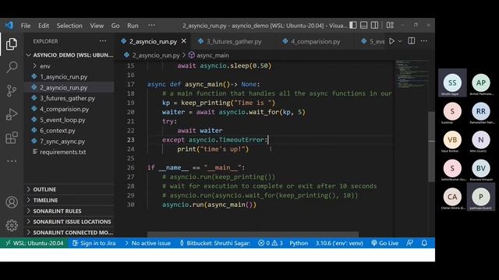Click Bitbucket: Shruthi Sagar status item
Viewport: 499px width, 280px height.
[215, 243]
